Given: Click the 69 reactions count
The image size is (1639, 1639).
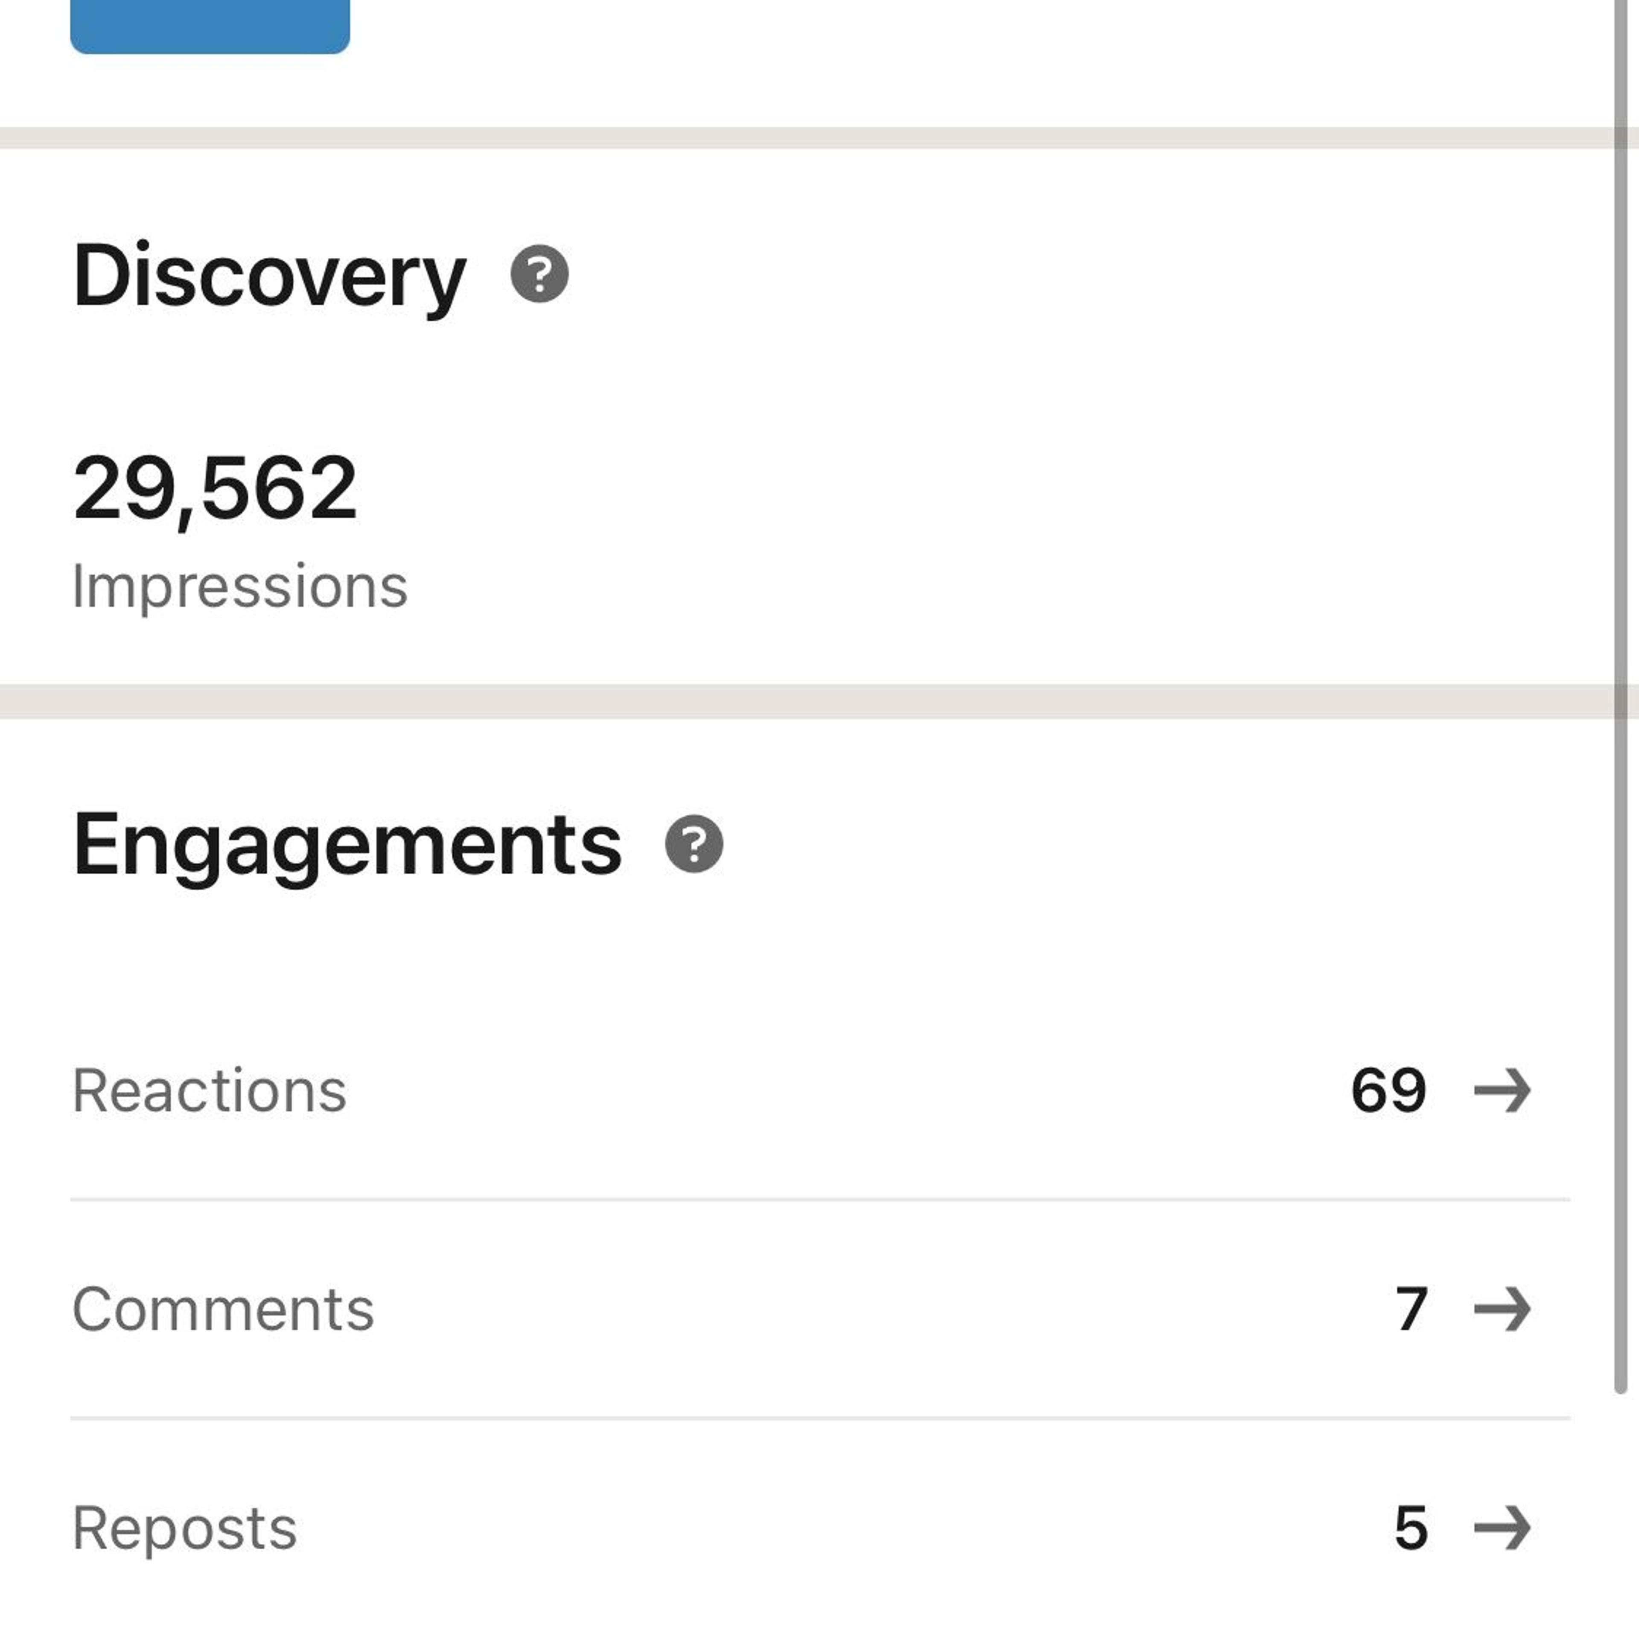Looking at the screenshot, I should 1389,1090.
